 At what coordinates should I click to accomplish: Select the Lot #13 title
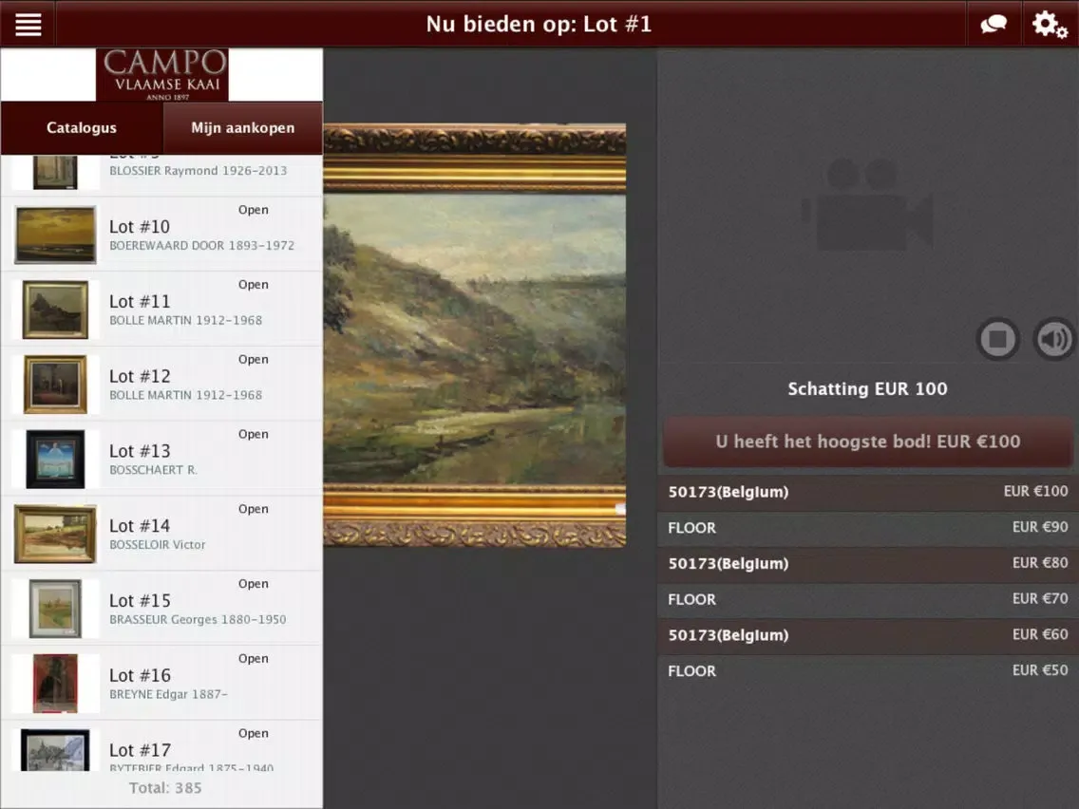[140, 451]
